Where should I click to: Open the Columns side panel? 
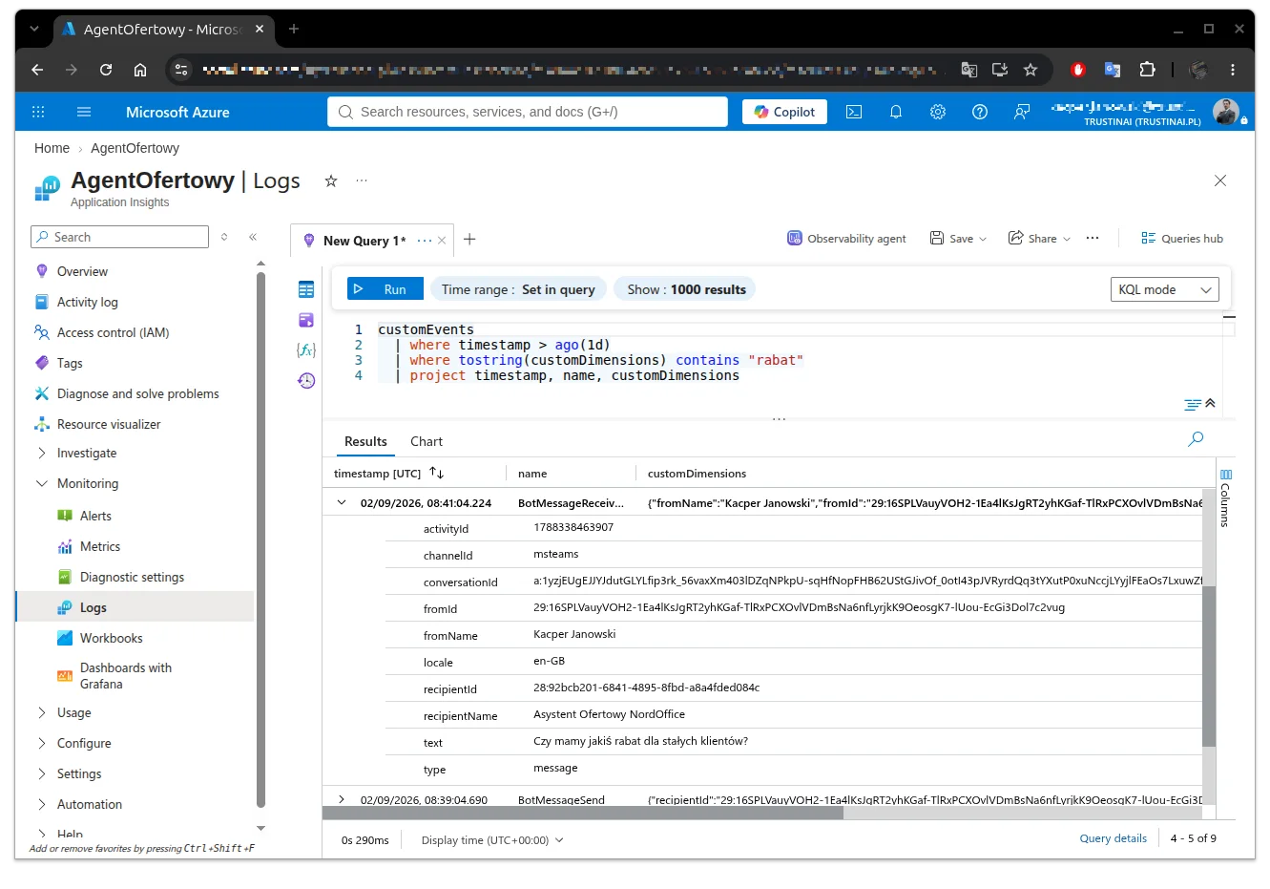point(1226,498)
